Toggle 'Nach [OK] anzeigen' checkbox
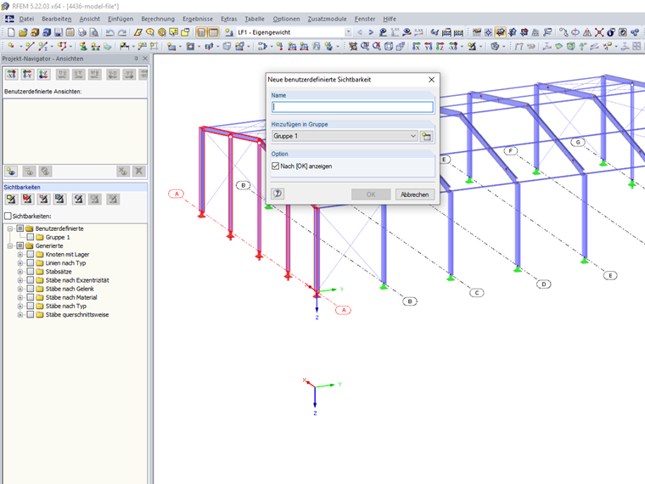645x484 pixels. [x=275, y=166]
